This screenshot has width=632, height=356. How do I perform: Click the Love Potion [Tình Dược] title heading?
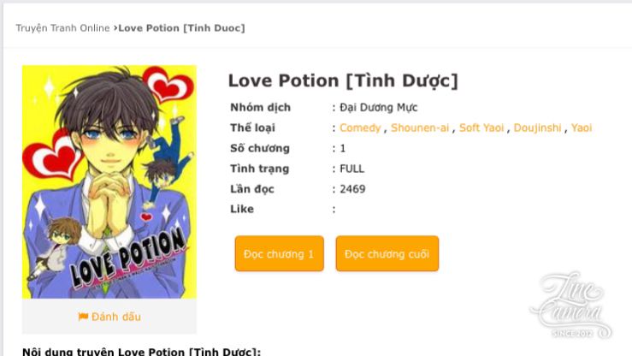pyautogui.click(x=343, y=80)
